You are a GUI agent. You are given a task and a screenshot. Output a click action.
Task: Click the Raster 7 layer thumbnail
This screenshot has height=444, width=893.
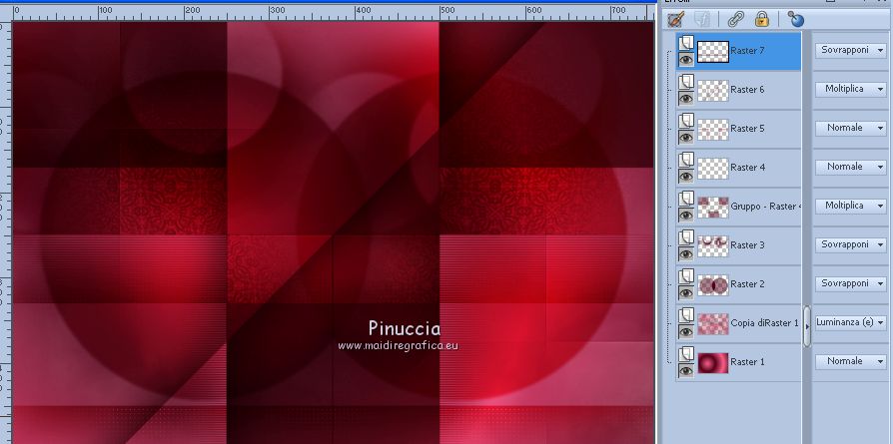point(713,51)
